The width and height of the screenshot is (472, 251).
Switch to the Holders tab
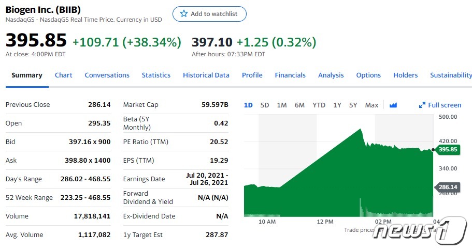[405, 75]
